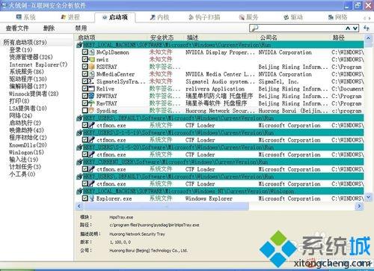Click the 禁用 button

(81, 28)
